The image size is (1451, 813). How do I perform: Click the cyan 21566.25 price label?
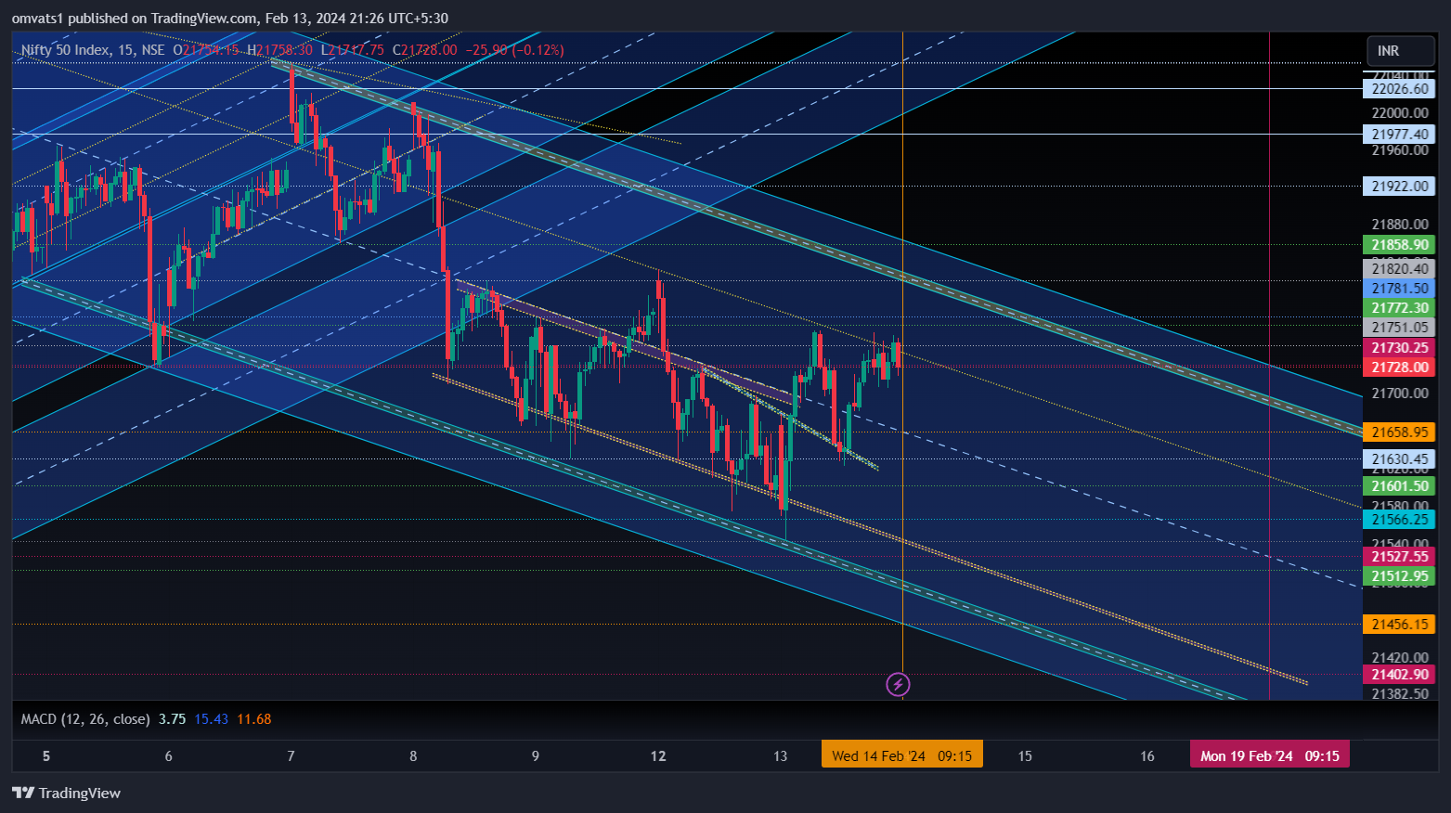1399,520
